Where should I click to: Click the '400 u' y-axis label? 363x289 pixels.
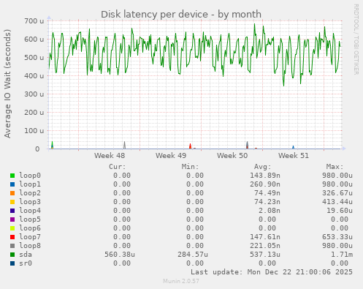(x=34, y=76)
